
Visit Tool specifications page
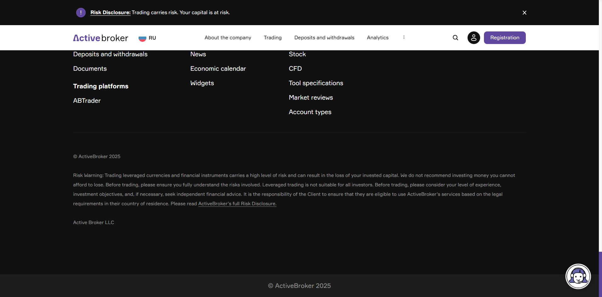tap(316, 83)
